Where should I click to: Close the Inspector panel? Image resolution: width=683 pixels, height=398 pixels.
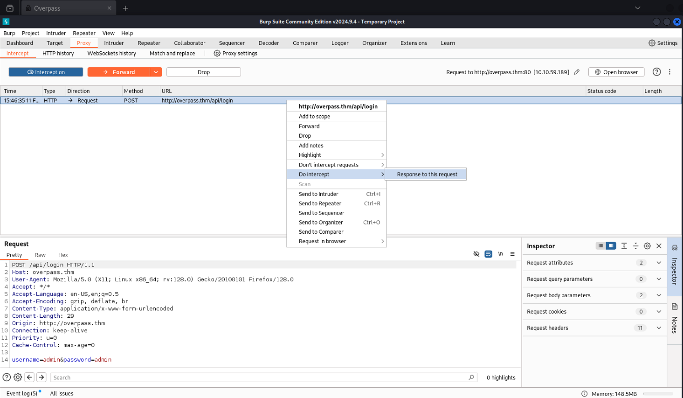[x=659, y=246]
